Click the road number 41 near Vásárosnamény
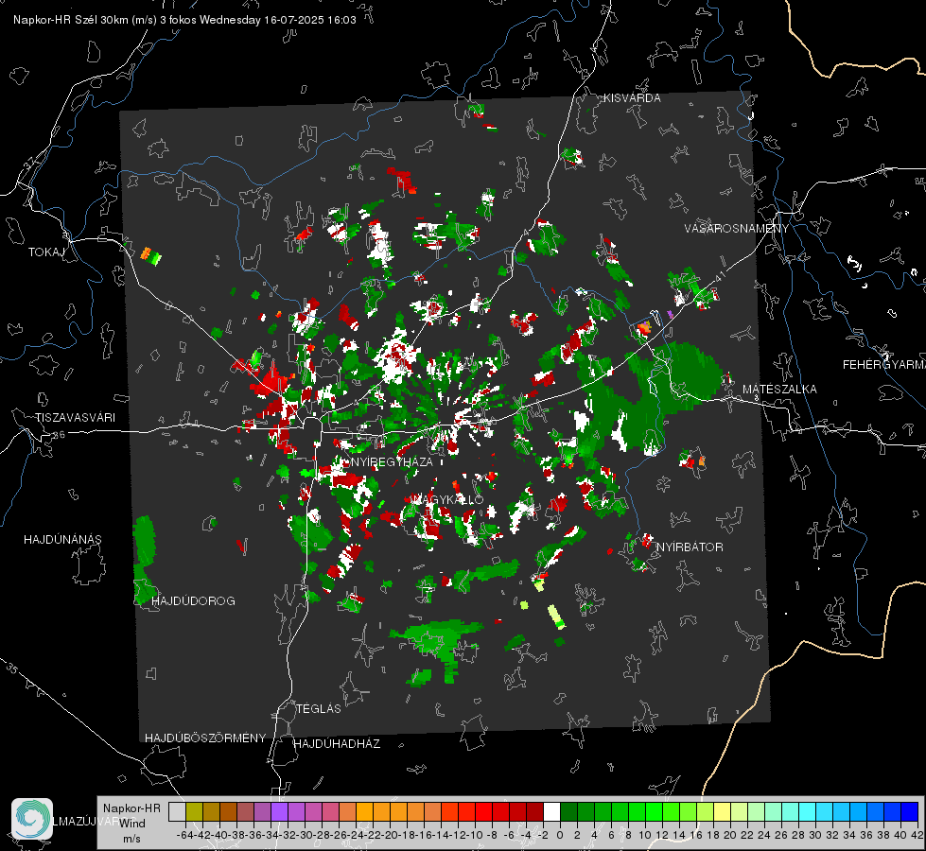The image size is (926, 851). 719,276
